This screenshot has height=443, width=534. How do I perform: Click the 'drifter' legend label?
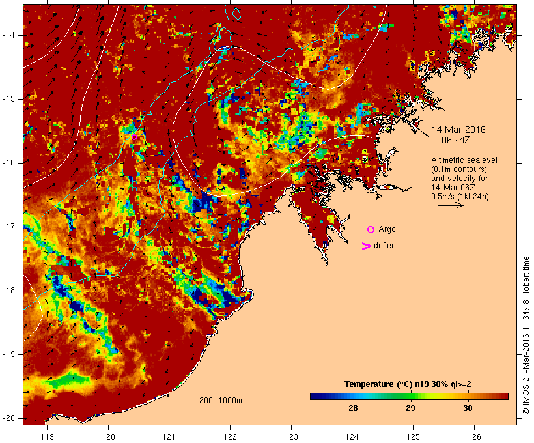[384, 246]
